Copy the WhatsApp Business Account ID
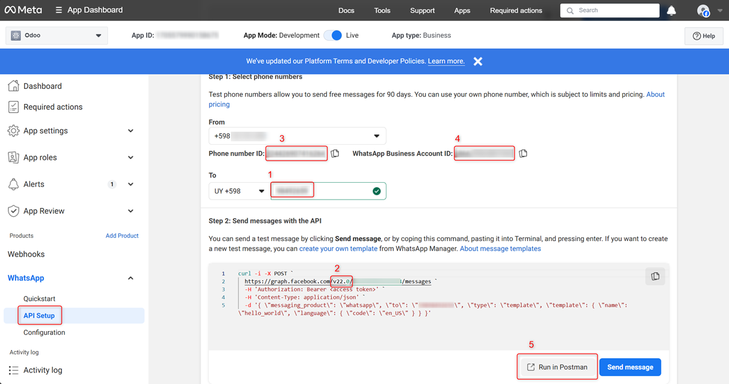 point(523,154)
